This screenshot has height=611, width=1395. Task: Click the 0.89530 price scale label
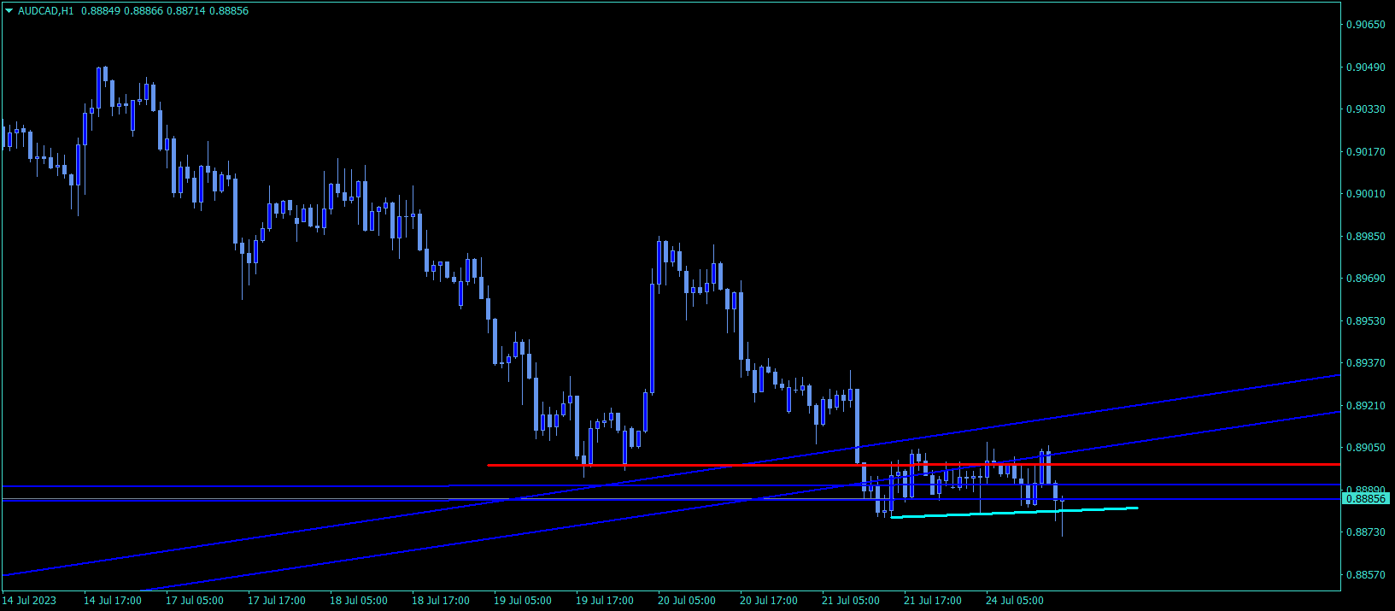click(1366, 321)
